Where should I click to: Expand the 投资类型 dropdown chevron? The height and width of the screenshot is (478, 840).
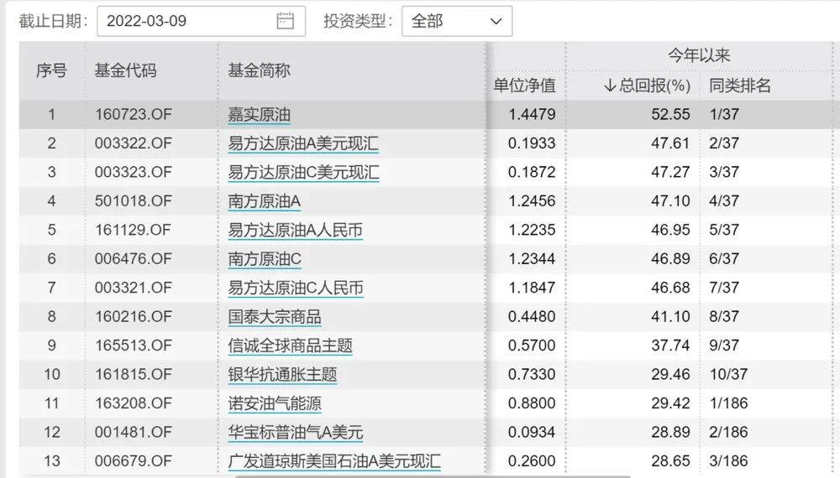coord(496,22)
